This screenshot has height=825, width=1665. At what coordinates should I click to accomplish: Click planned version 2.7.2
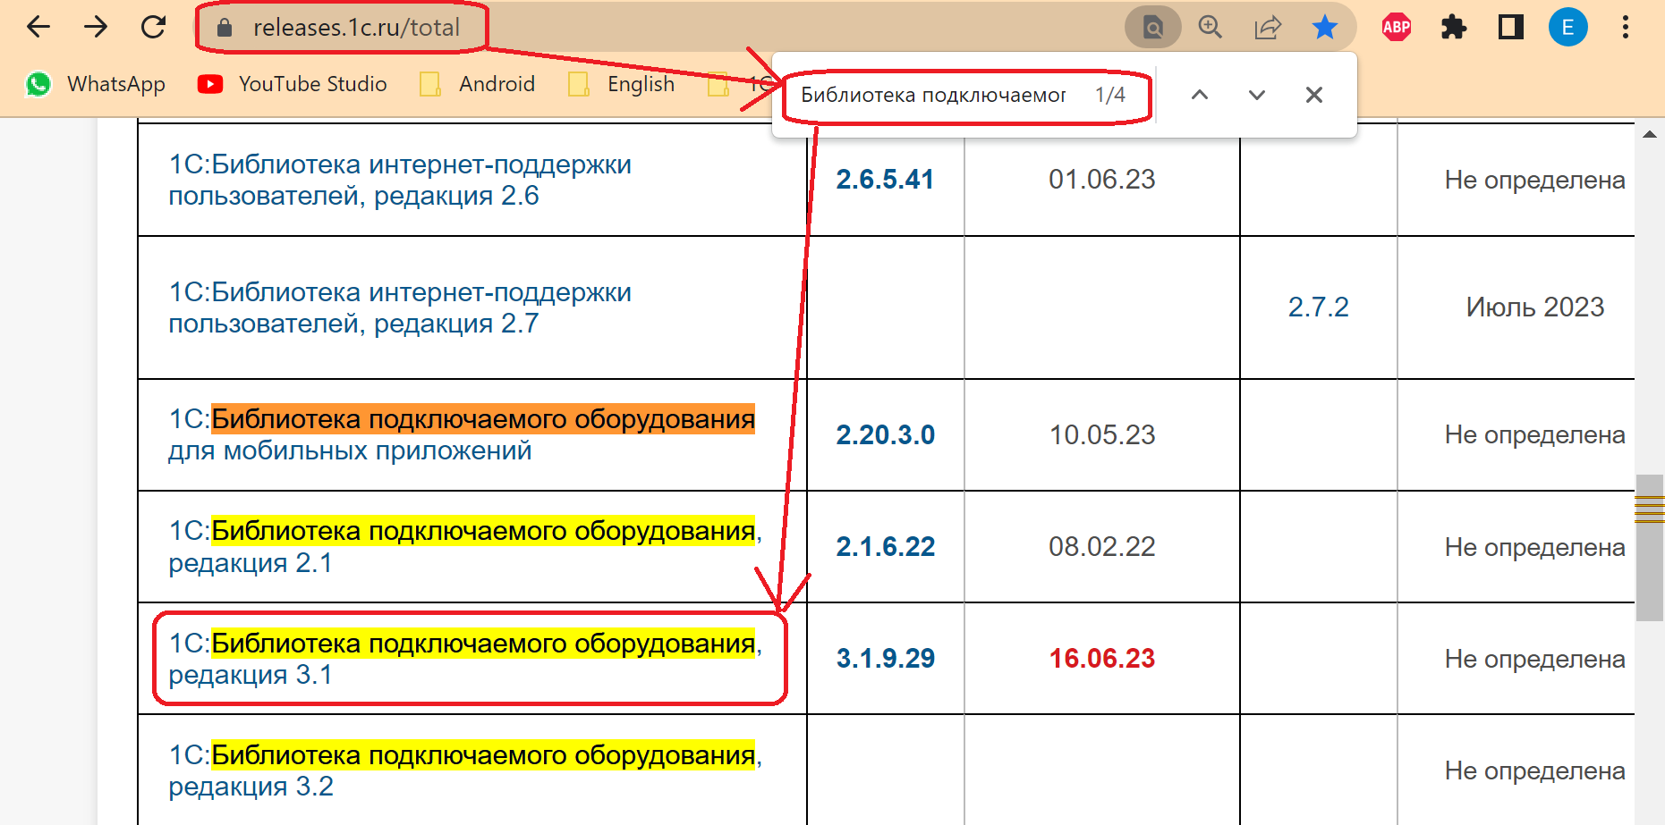tap(1319, 307)
